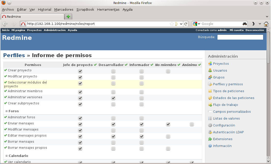This screenshot has height=164, width=271.
Task: Click green check next to Informador header
Action: (x=152, y=65)
